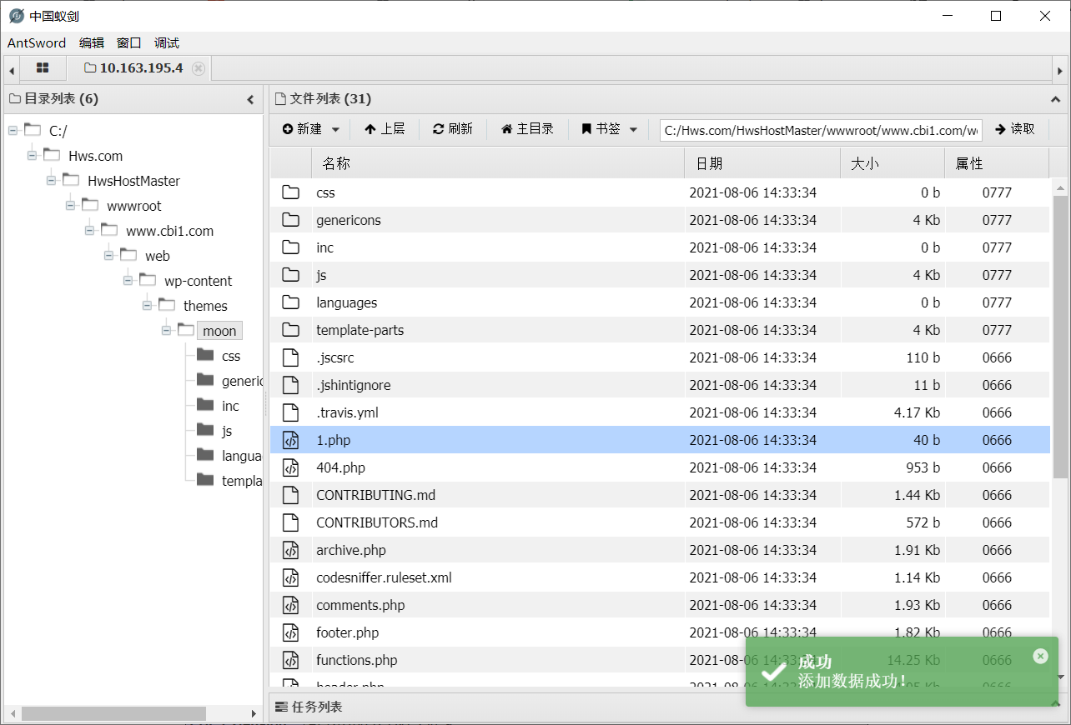This screenshot has height=725, width=1071.
Task: Click the path input field
Action: click(821, 130)
